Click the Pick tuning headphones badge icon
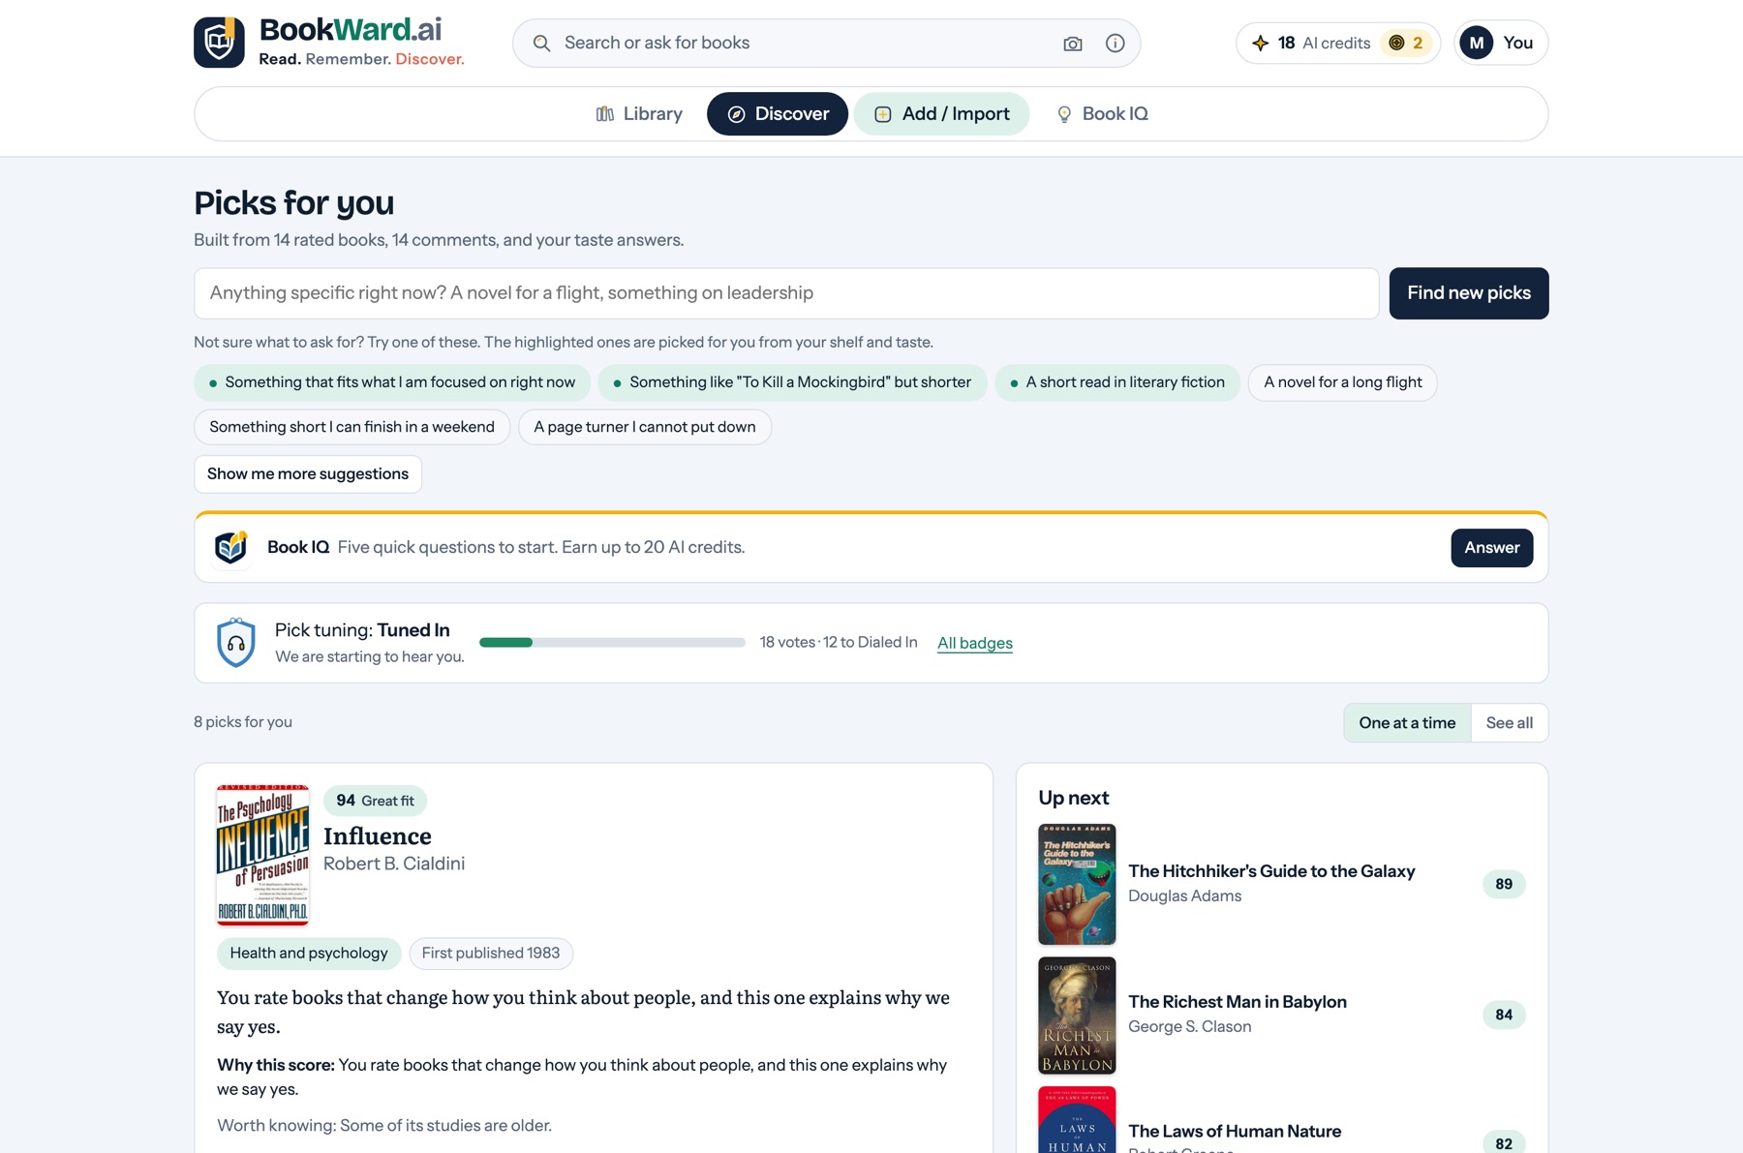1743x1153 pixels. point(235,643)
